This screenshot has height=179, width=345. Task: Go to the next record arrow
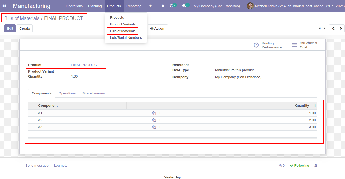pyautogui.click(x=341, y=28)
